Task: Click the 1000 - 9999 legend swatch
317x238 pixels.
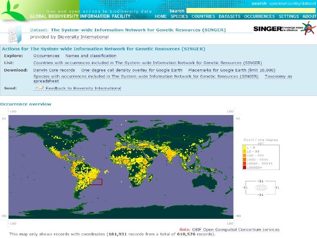Action: click(244, 160)
